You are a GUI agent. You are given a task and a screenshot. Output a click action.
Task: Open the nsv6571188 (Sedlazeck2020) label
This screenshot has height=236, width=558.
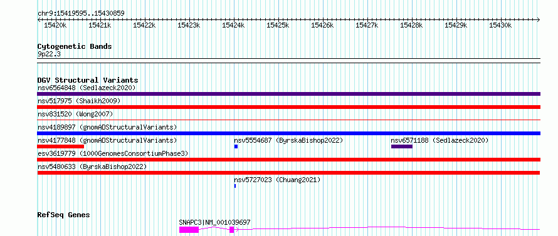pos(440,140)
